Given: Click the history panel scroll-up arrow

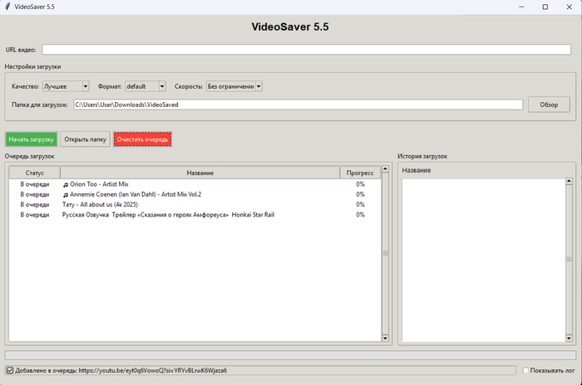Looking at the screenshot, I should click(569, 183).
